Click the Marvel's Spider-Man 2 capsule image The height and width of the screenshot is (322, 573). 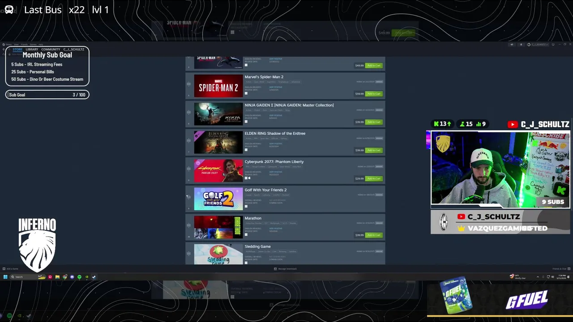218,85
